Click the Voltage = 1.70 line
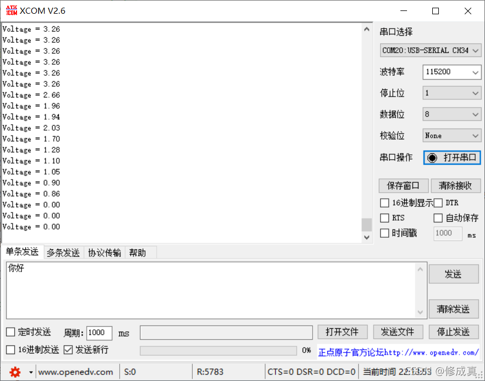The height and width of the screenshot is (381, 485). pos(31,139)
